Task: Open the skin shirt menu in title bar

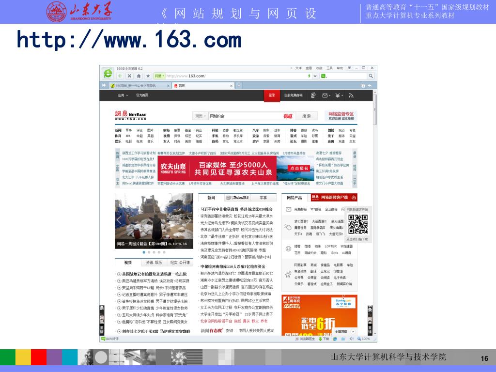Action: pyautogui.click(x=349, y=68)
